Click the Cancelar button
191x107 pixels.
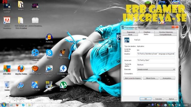(x=158, y=99)
